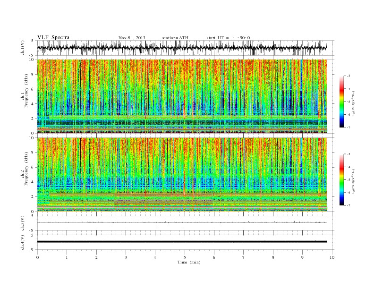Click the ch.1 "Frequency (kHz)" axis label
374x289 pixels.
(x=26, y=91)
